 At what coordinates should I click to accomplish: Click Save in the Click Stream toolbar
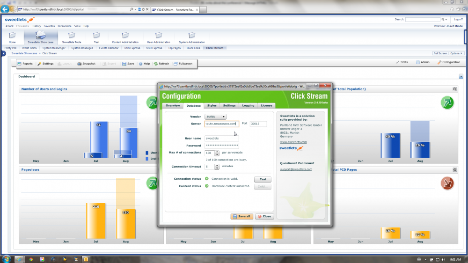[x=128, y=64]
